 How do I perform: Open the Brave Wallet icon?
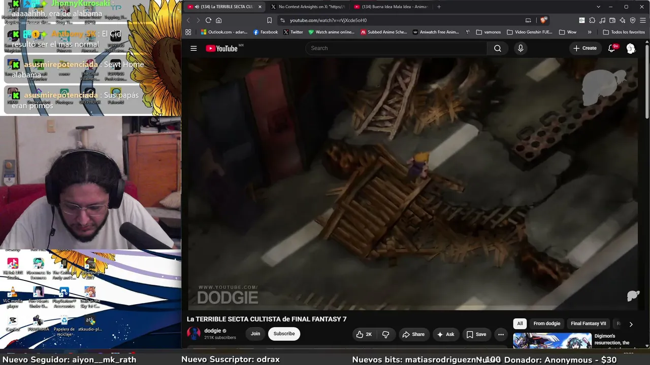coord(612,20)
